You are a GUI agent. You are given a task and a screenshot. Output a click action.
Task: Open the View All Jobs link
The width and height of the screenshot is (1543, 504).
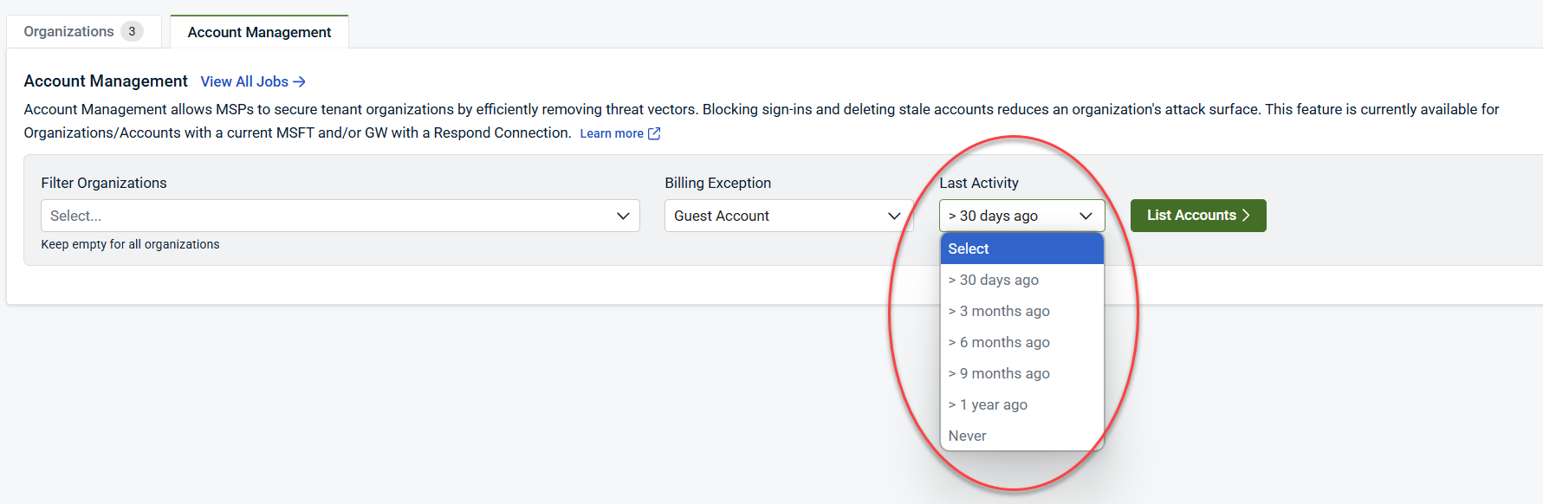(244, 81)
